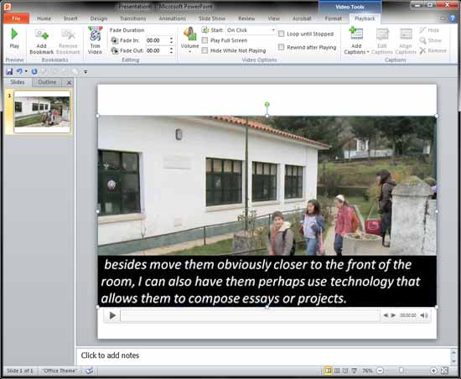Enable Loop until Stopped checkbox
This screenshot has height=379, width=461.
(282, 34)
